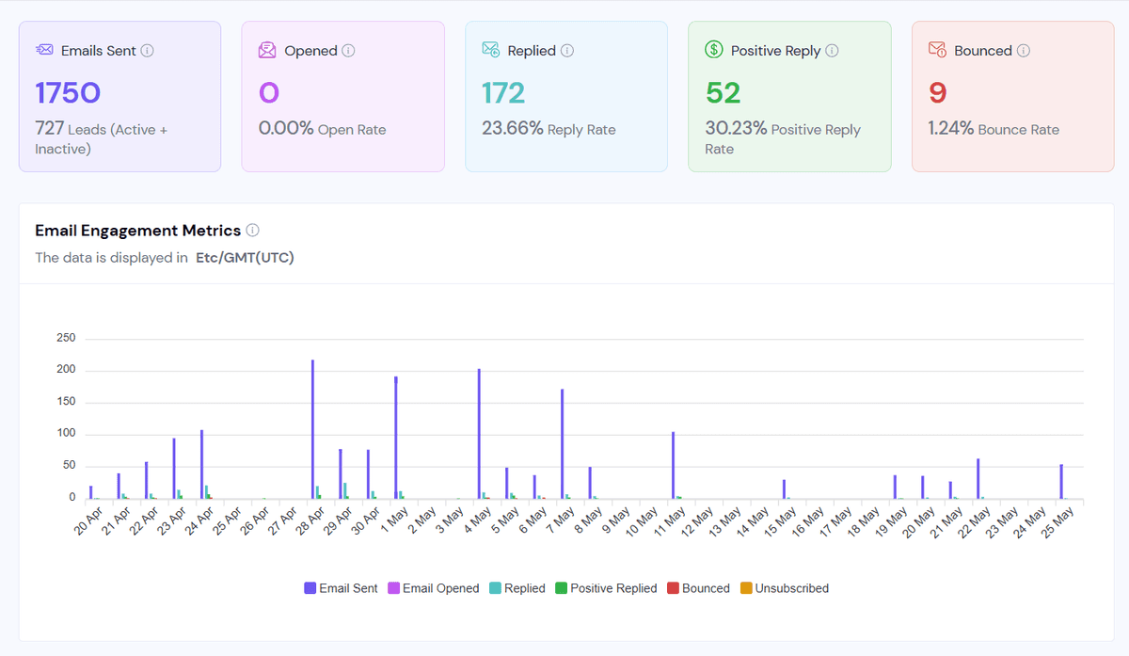The height and width of the screenshot is (656, 1129).
Task: Toggle Positive Replied series in legend
Action: click(x=606, y=588)
